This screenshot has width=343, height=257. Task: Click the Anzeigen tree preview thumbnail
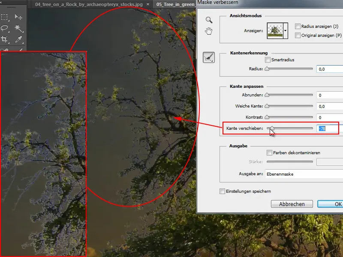[275, 30]
